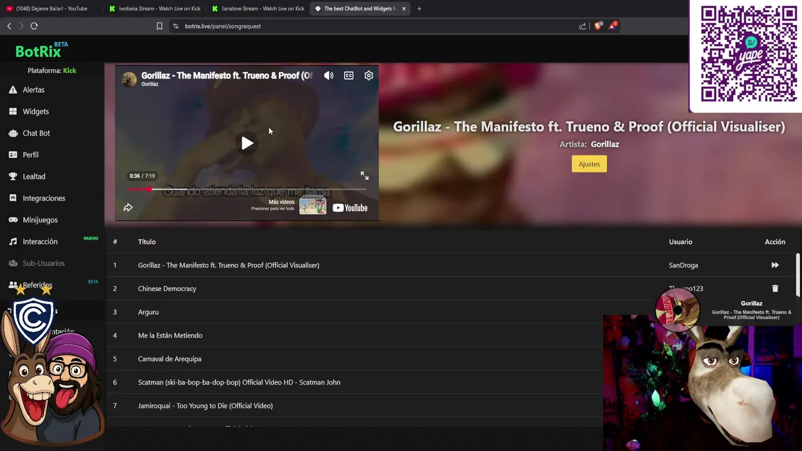Open the Integraciones sidebar section

coord(44,198)
